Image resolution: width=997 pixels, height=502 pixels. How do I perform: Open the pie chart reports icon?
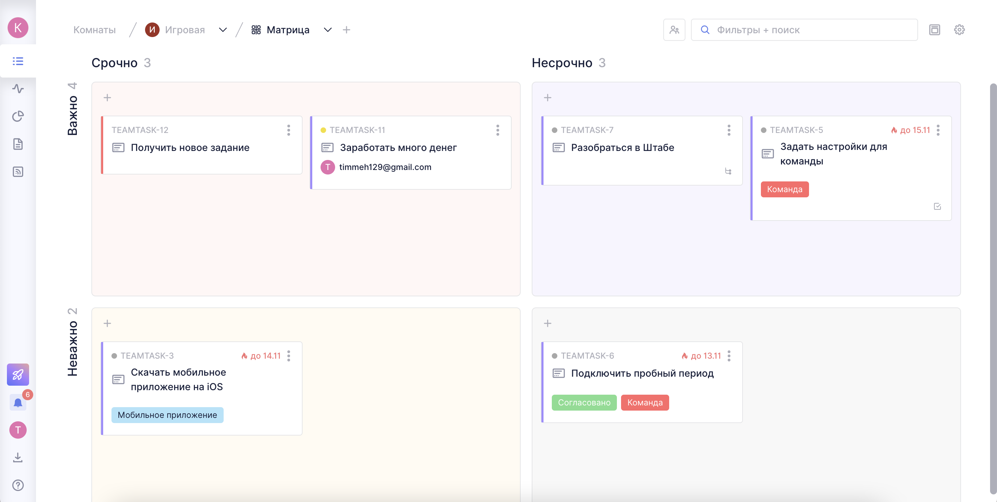click(18, 116)
